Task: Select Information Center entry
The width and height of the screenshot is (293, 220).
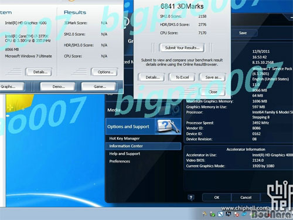Action: click(x=144, y=146)
